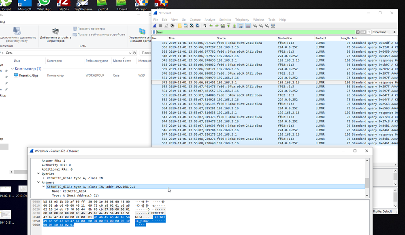Open the recent display filters dropdown
The height and width of the screenshot is (235, 405).
[369, 32]
